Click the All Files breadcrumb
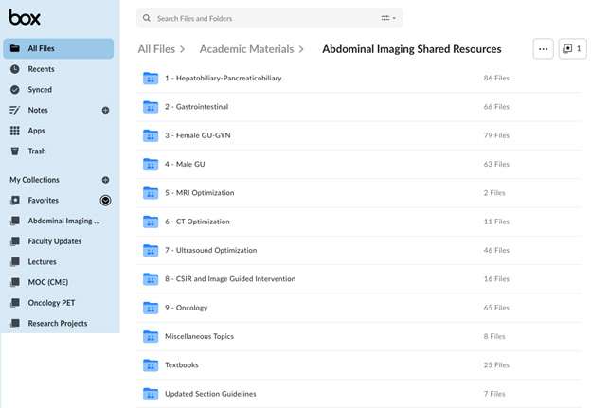 tap(156, 49)
